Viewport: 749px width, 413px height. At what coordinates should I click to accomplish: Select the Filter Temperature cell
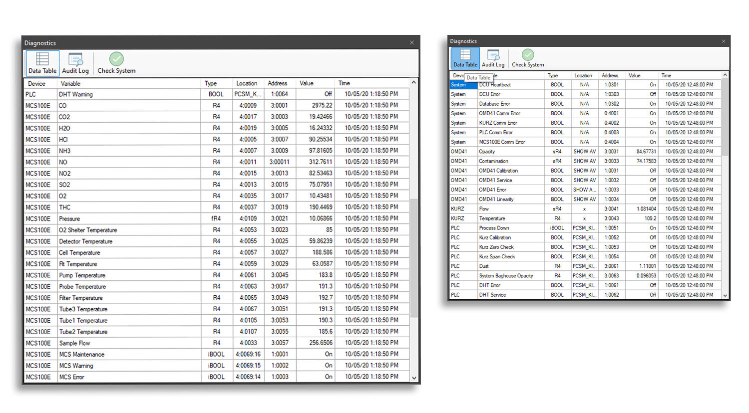tap(129, 298)
